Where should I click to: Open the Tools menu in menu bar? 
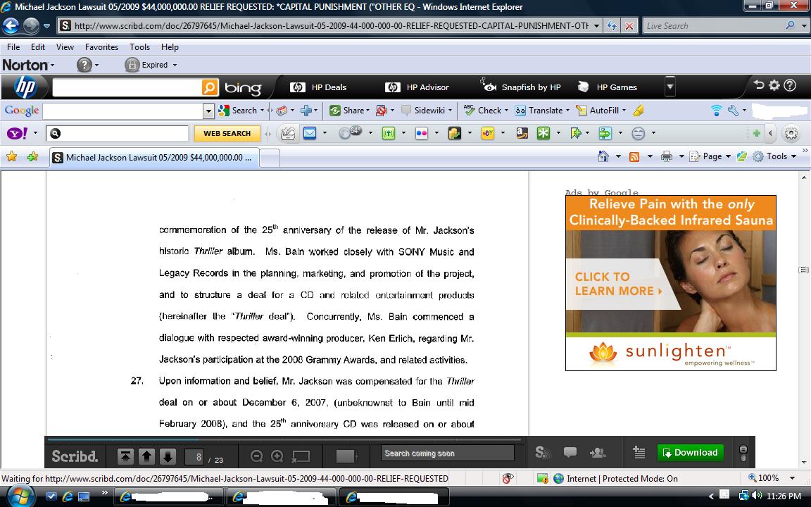point(139,47)
